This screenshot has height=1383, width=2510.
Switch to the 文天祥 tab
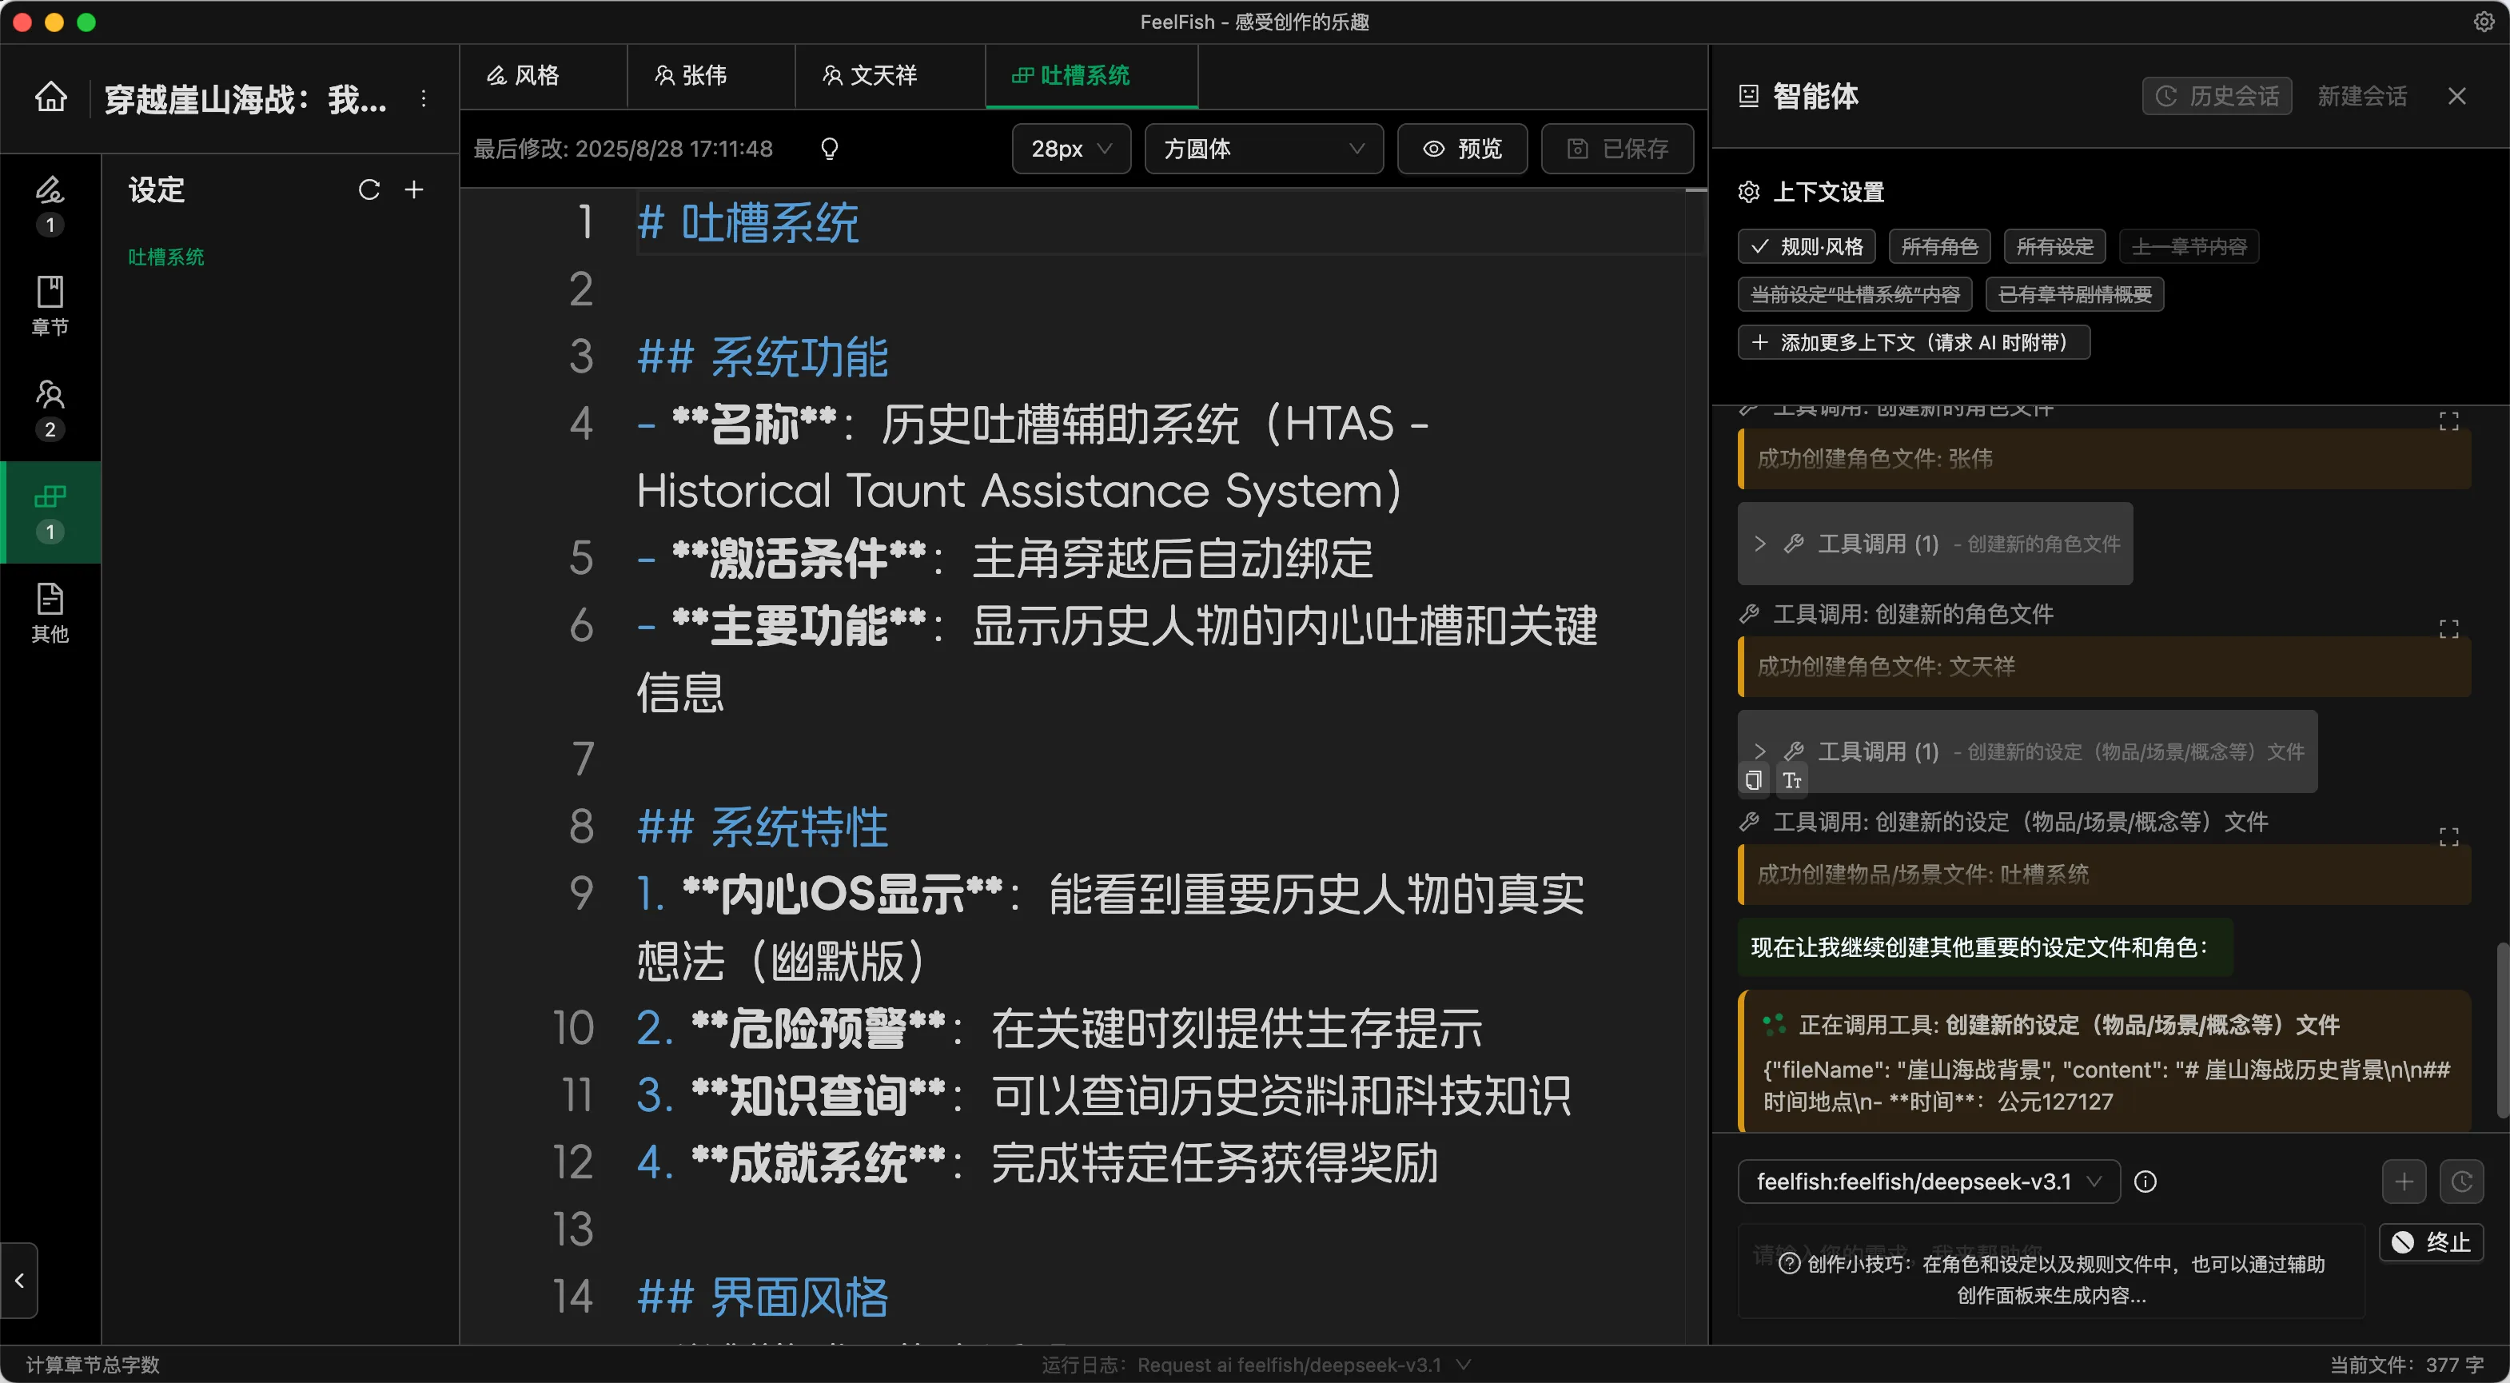[x=871, y=75]
